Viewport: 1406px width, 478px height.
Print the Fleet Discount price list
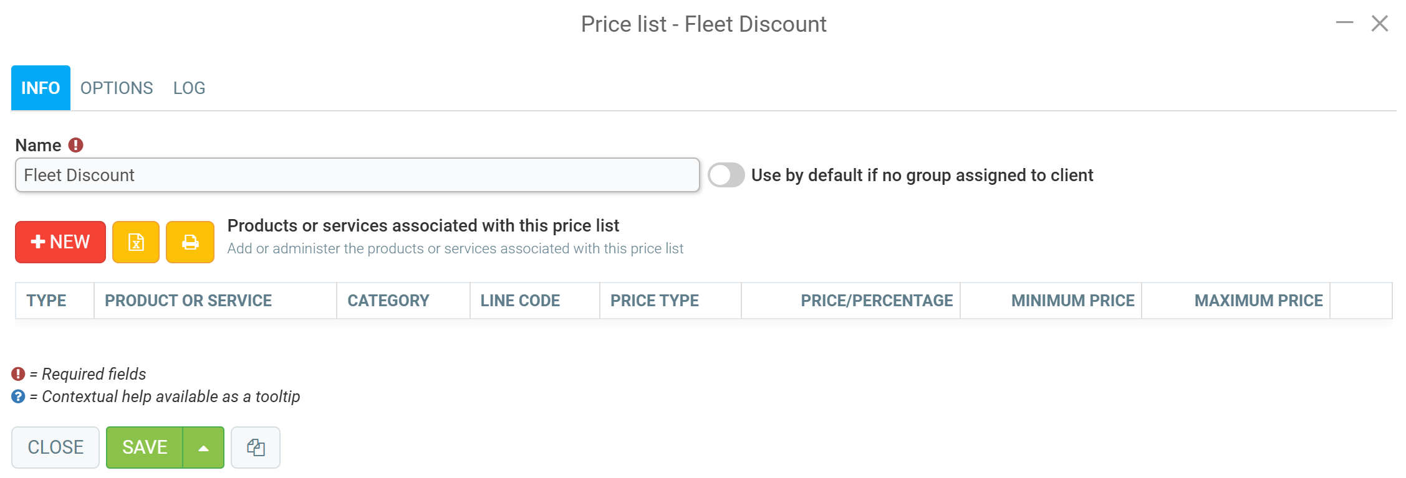(190, 241)
